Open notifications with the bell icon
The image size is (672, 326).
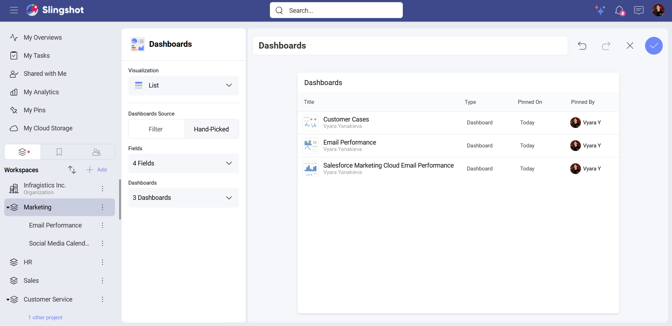click(619, 10)
